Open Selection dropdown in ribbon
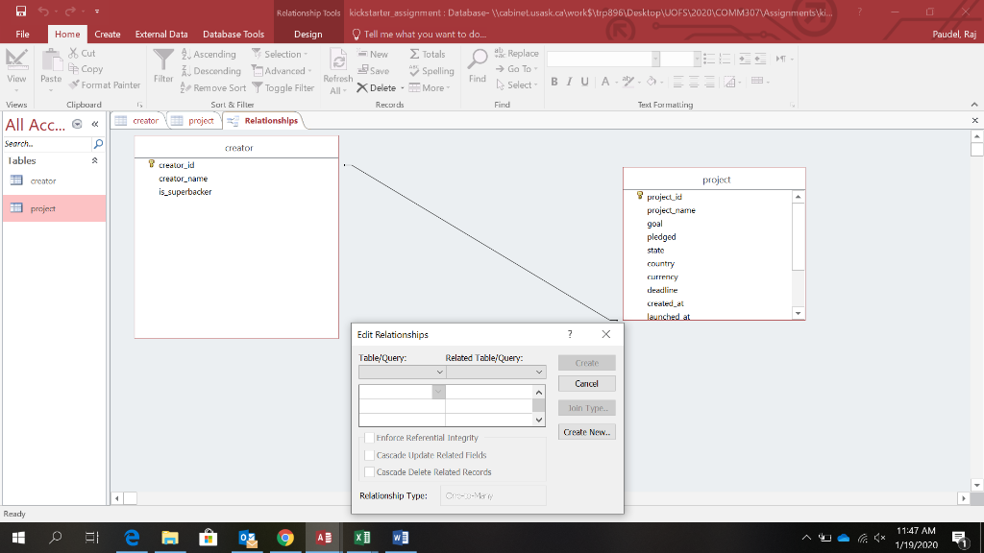984x553 pixels. tap(281, 54)
